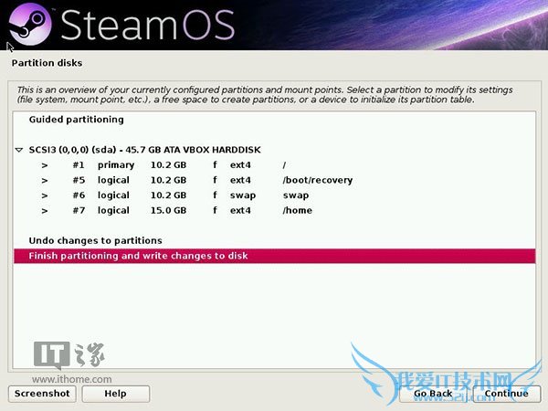Open the Guided partitioning option
This screenshot has height=411, width=548.
point(274,120)
